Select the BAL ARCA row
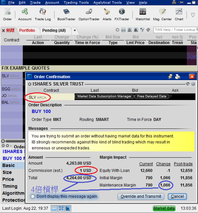The image size is (198, 213). 12,102
